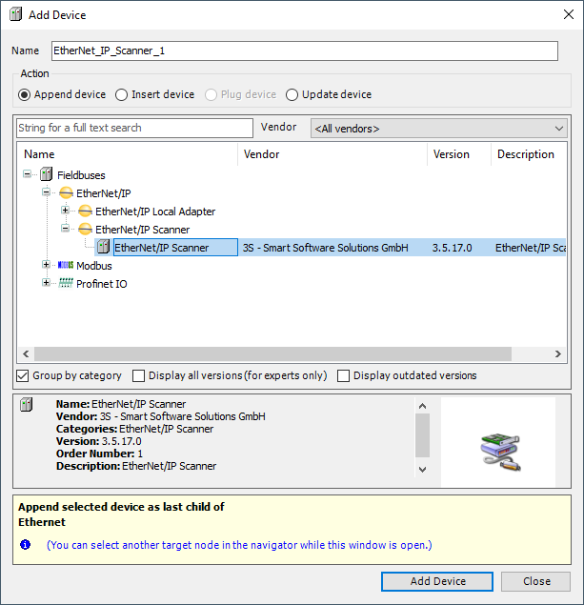The height and width of the screenshot is (605, 584).
Task: Click the Fieldbuses category icon
Action: coord(46,175)
